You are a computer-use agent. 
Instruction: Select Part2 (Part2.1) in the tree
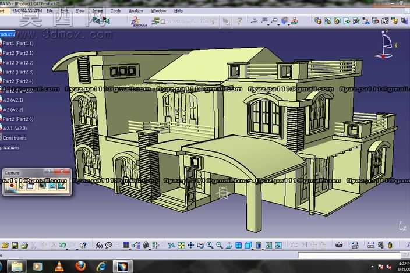(x=18, y=53)
